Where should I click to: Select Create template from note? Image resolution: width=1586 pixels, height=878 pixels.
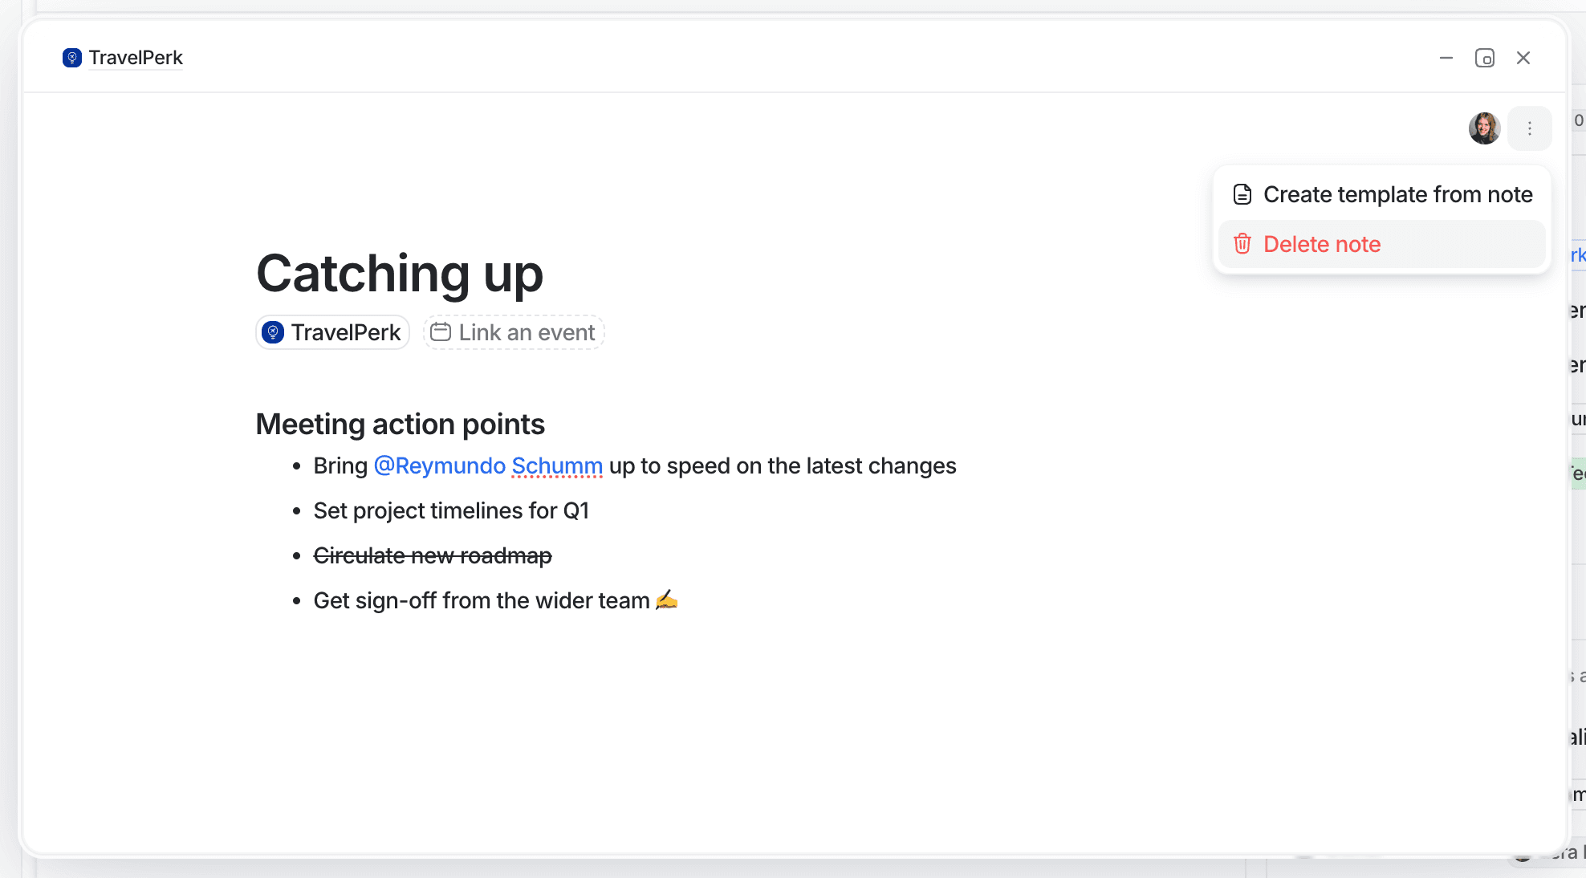(x=1397, y=194)
